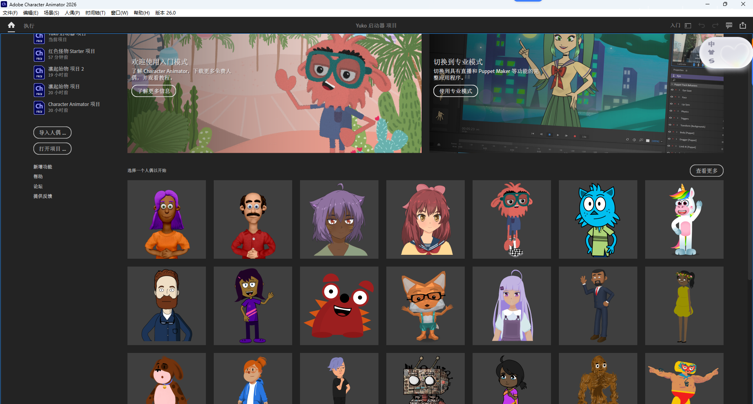Open the 提供反馈 link in the sidebar
753x404 pixels.
click(43, 196)
